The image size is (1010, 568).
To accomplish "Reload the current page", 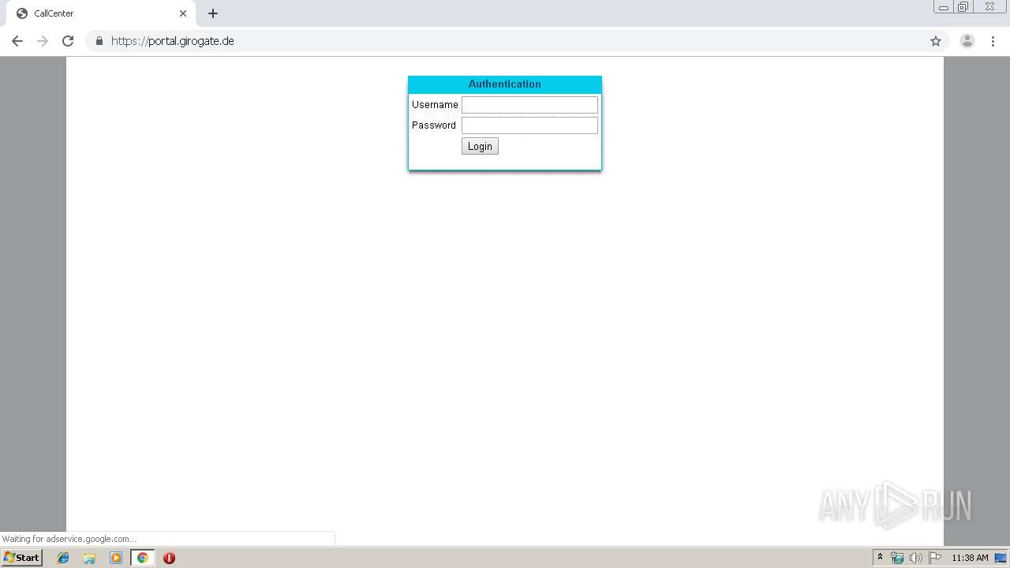I will 68,41.
